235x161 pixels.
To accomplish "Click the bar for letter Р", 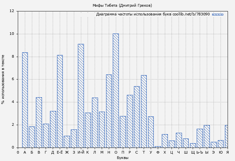I will [130, 121].
